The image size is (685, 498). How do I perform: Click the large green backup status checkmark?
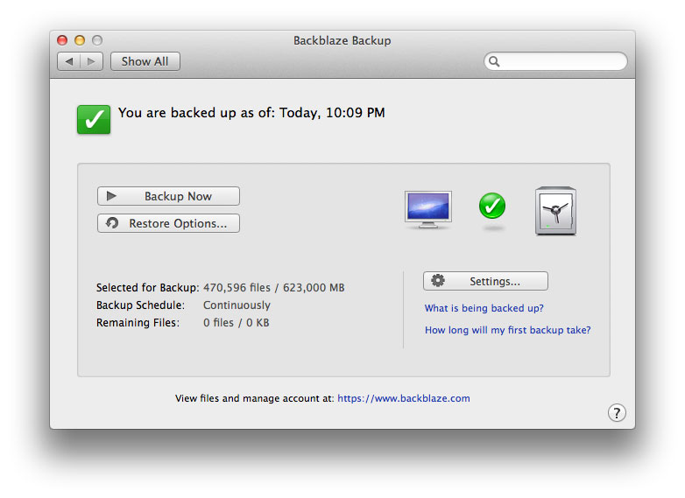point(94,119)
